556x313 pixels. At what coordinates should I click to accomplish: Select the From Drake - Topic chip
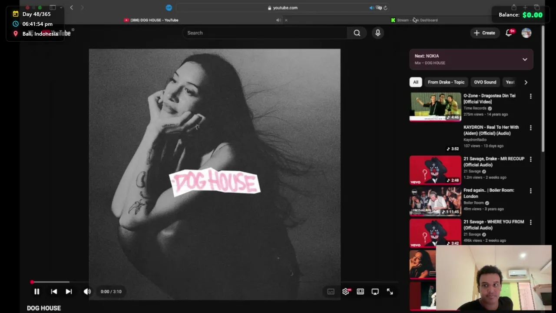[x=446, y=82]
